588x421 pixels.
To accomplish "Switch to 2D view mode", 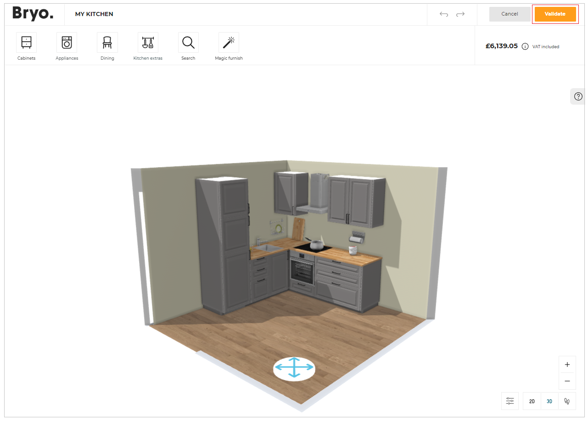I will coord(532,401).
